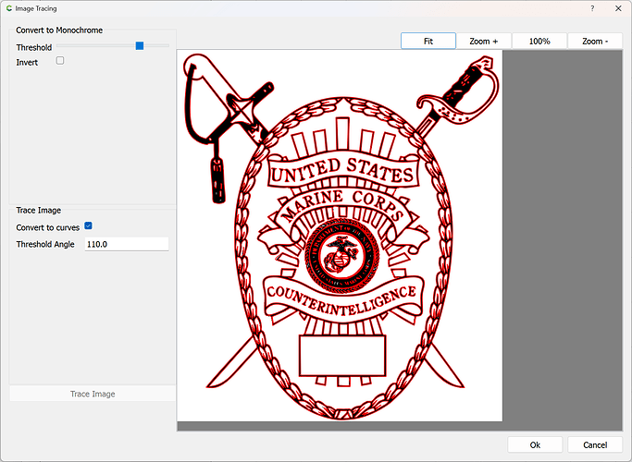Click the Trace Image button

coord(93,394)
